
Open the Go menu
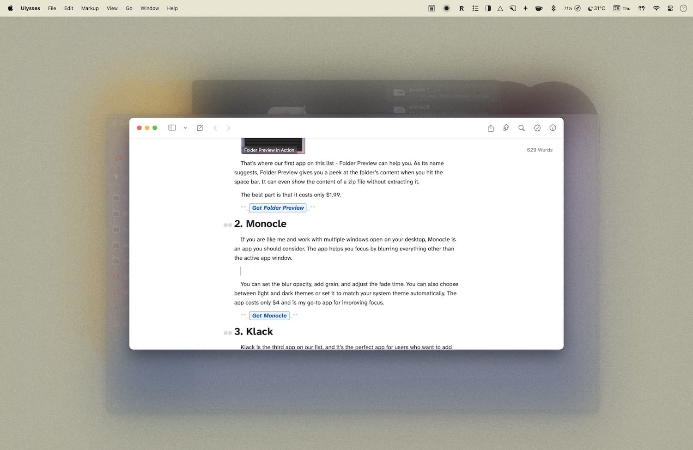(x=129, y=8)
